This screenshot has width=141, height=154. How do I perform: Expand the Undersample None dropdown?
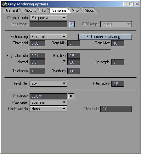pyautogui.click(x=48, y=109)
